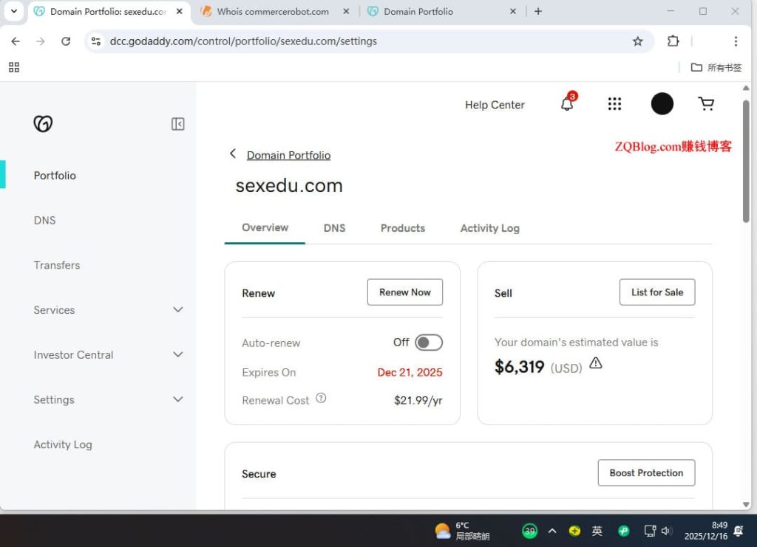Select Transfers in the sidebar
The image size is (757, 547).
pos(56,265)
